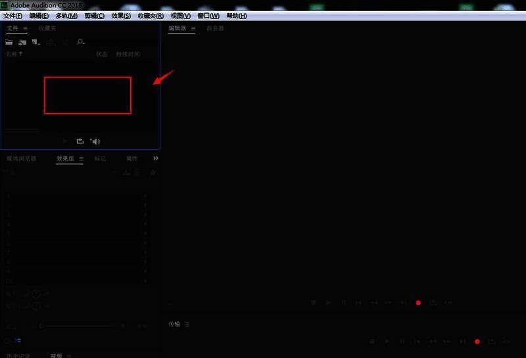
Task: Switch to the 混音器 (Mixer) tab
Action: pos(215,29)
